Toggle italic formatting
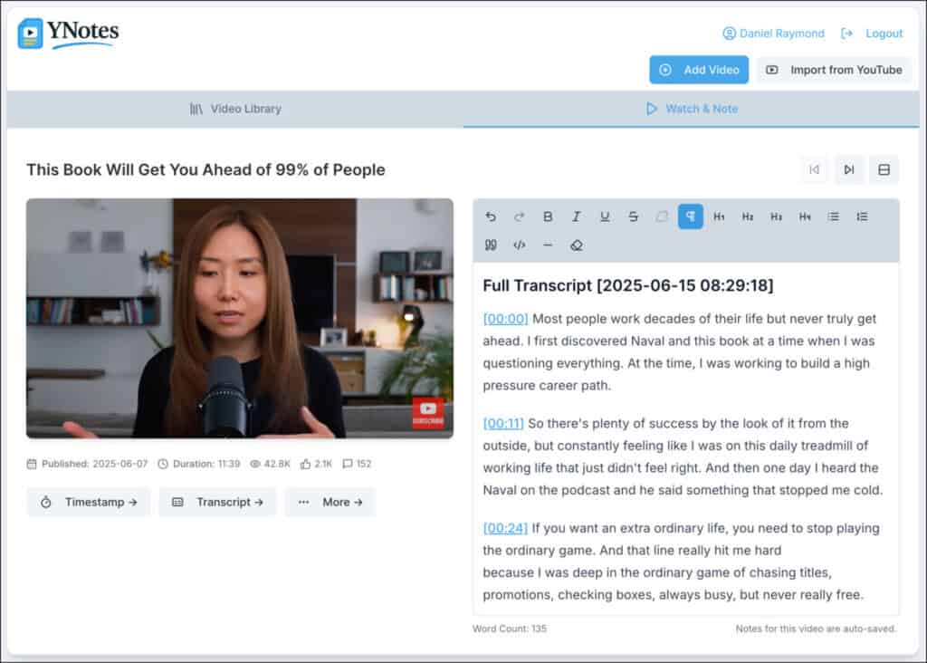 [576, 216]
